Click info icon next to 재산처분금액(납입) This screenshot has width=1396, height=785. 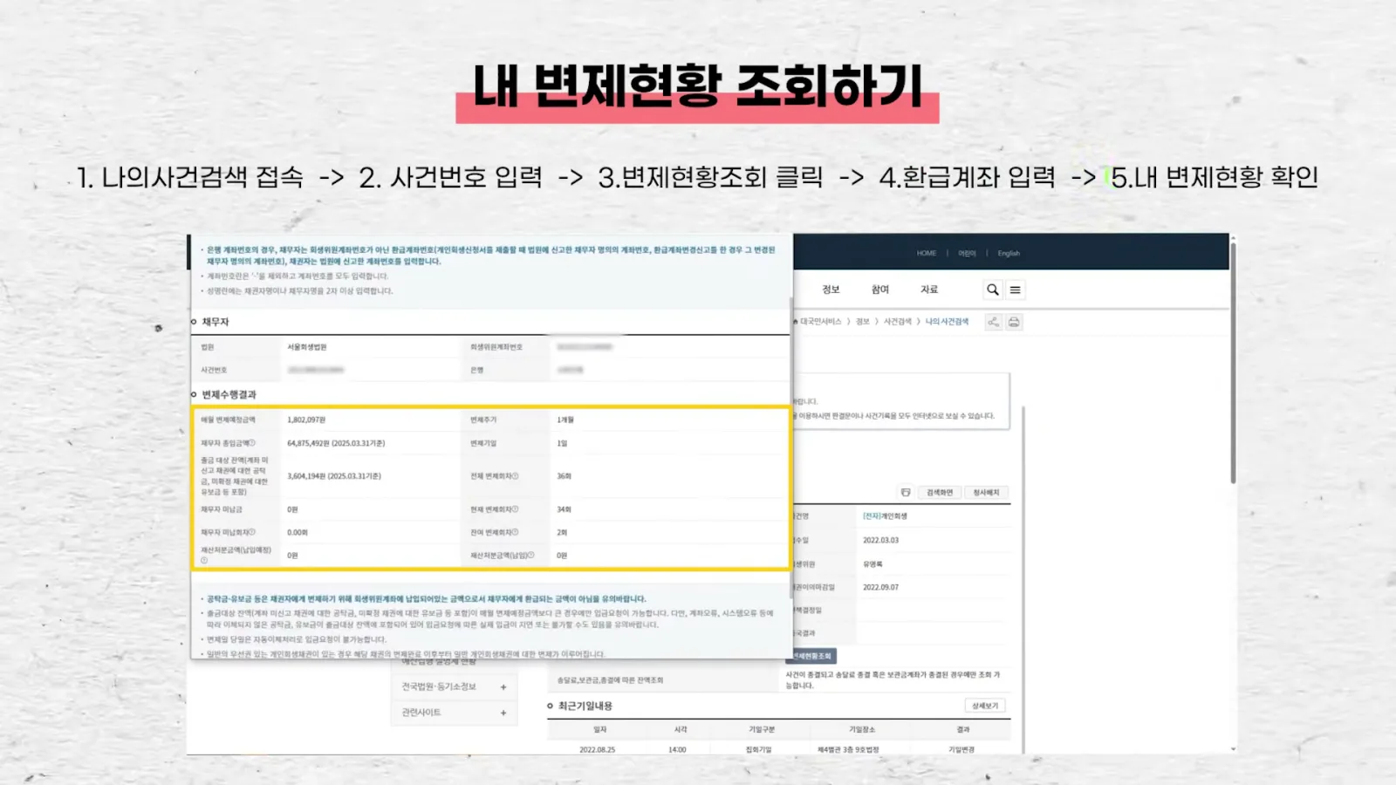click(531, 556)
